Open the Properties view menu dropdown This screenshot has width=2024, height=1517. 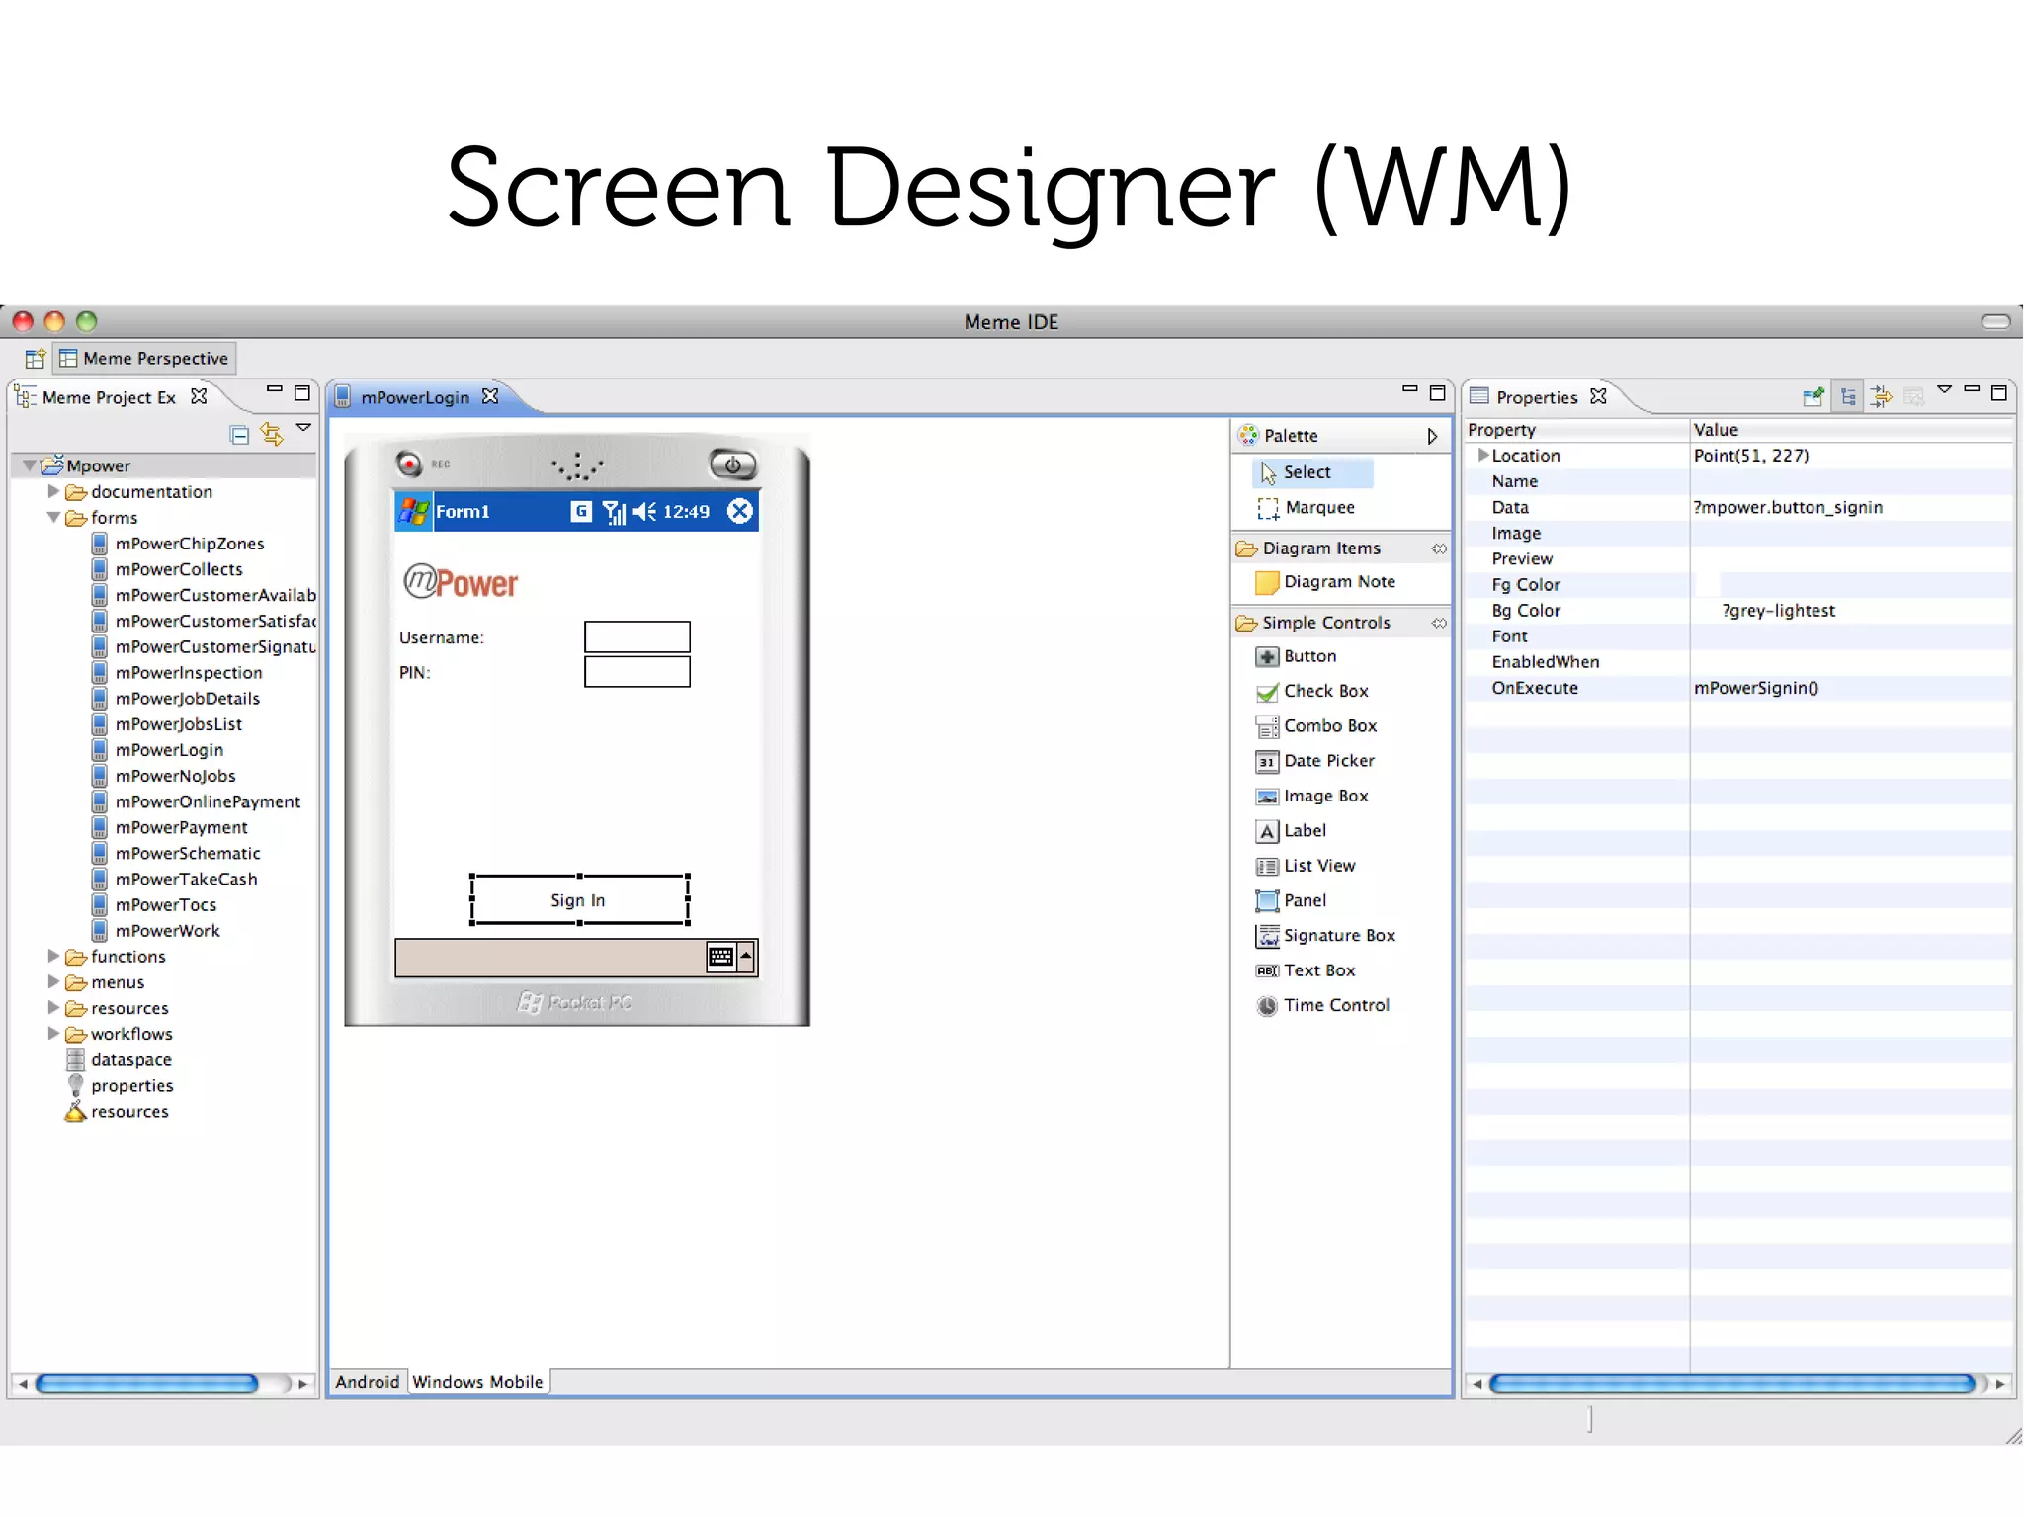[1944, 390]
